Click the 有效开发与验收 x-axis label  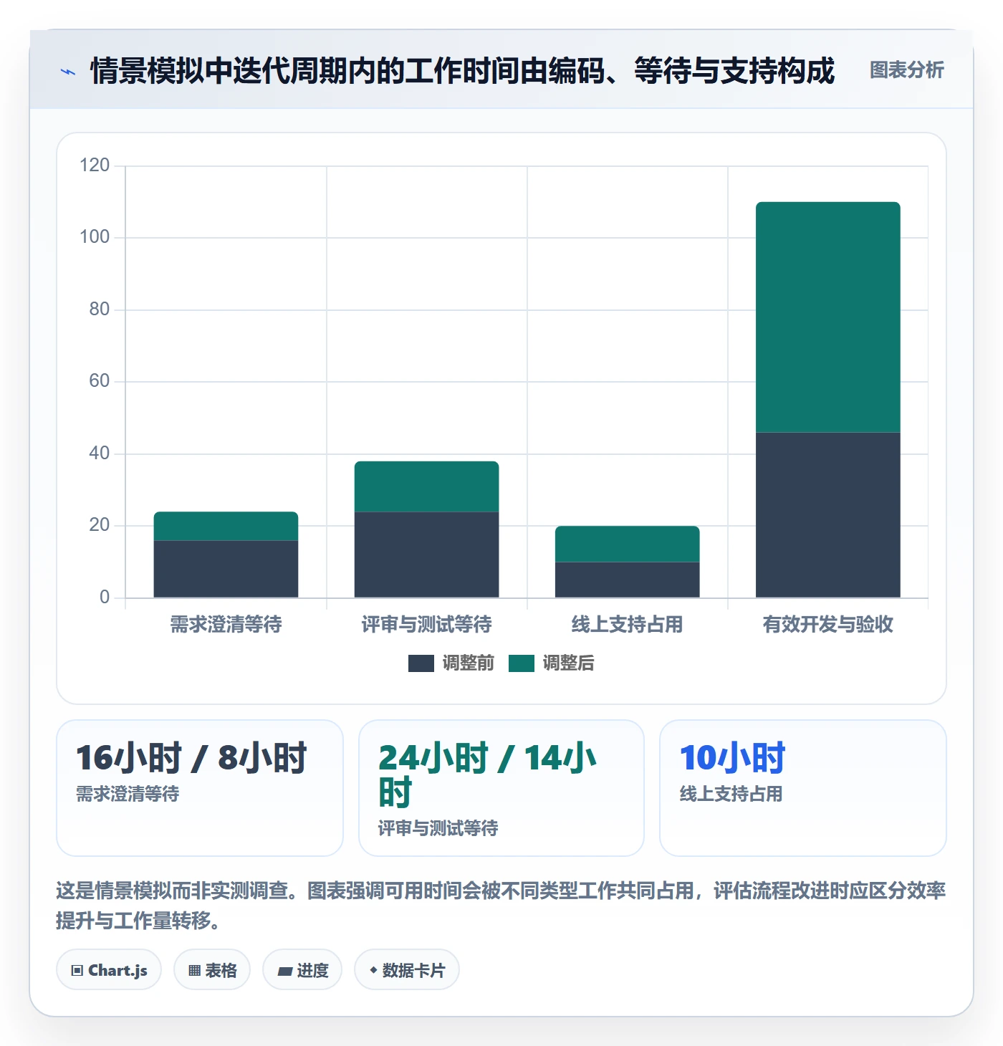[x=828, y=625]
